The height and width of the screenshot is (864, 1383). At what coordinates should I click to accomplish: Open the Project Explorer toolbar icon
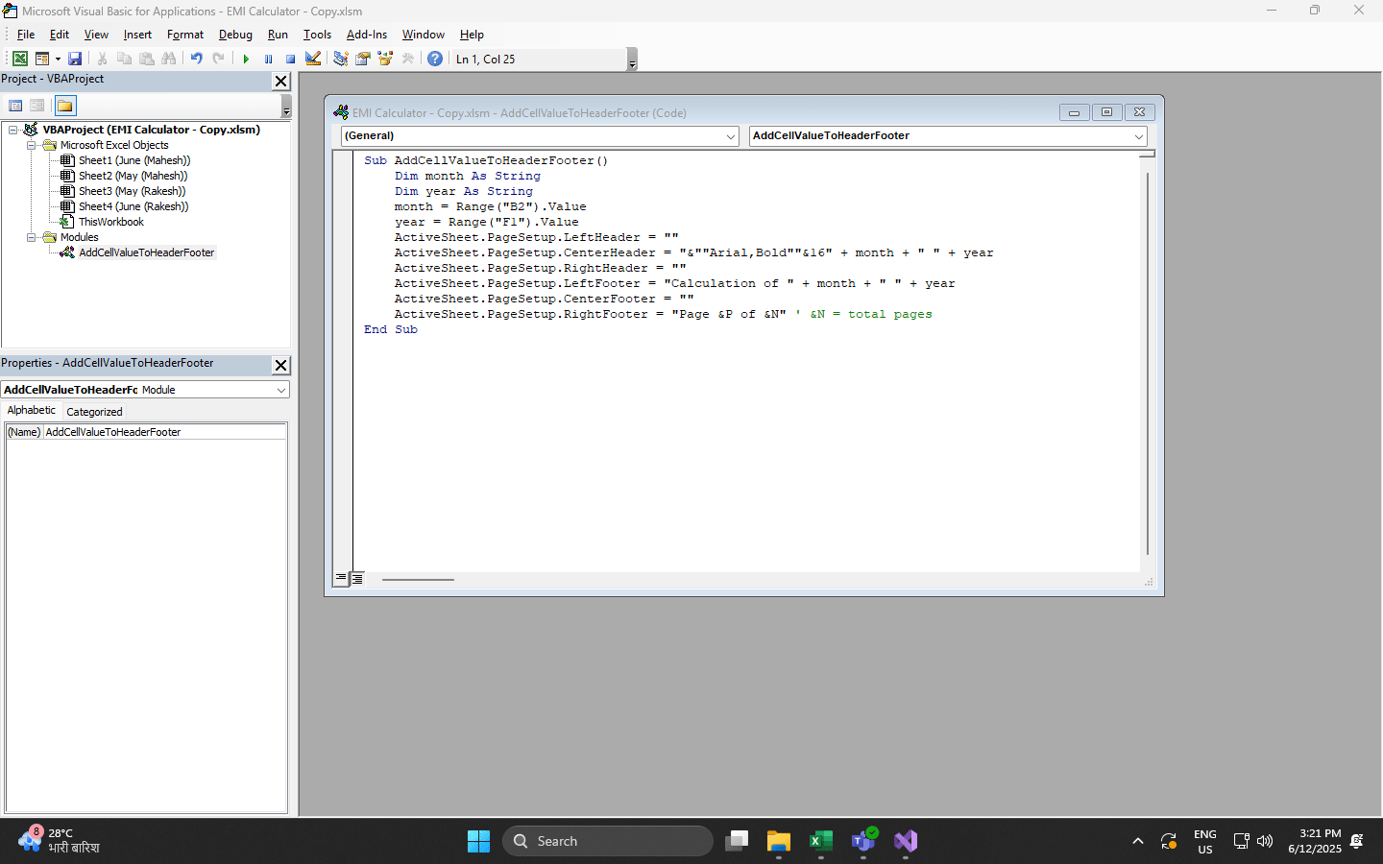[340, 59]
